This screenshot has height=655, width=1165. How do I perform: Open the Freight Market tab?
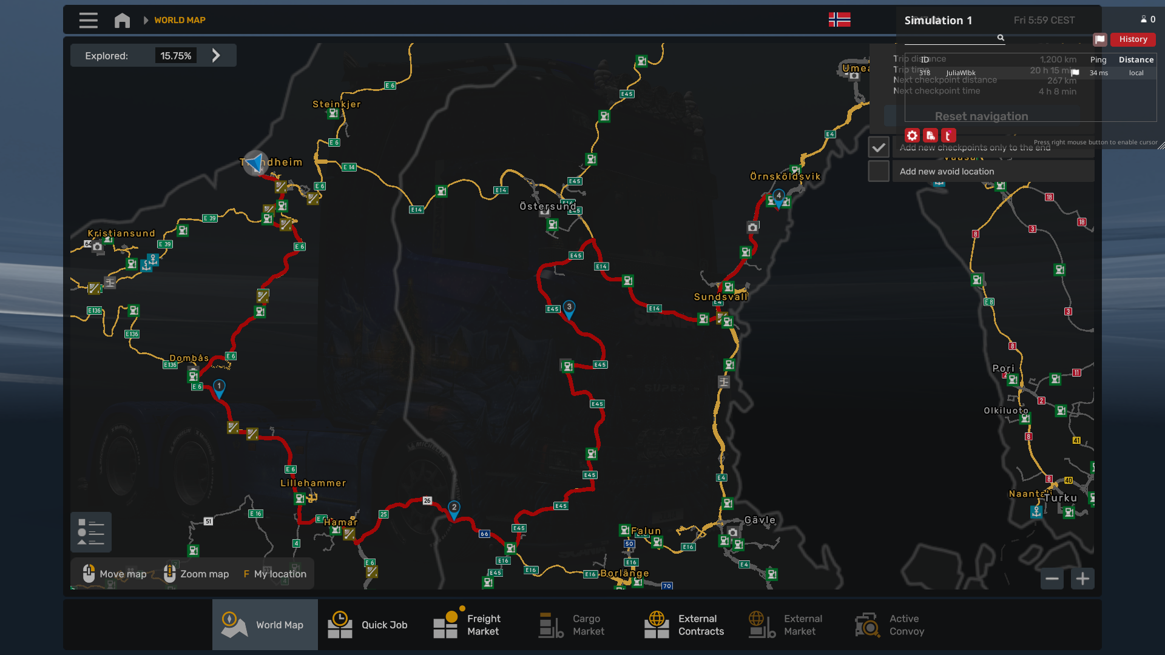tap(467, 625)
